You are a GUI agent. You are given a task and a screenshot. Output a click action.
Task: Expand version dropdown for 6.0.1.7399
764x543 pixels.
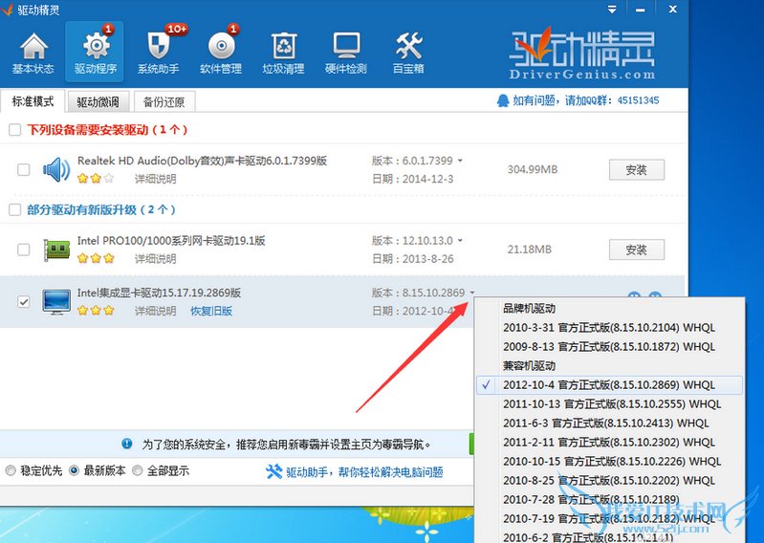click(x=460, y=161)
